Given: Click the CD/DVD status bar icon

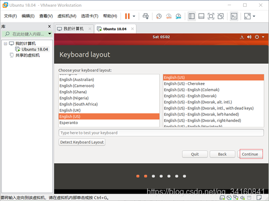Looking at the screenshot, I should click(x=229, y=198).
